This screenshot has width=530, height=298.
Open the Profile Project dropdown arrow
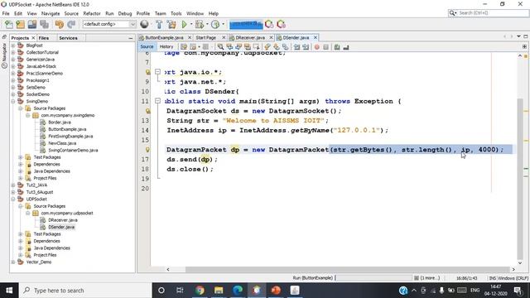(x=223, y=24)
